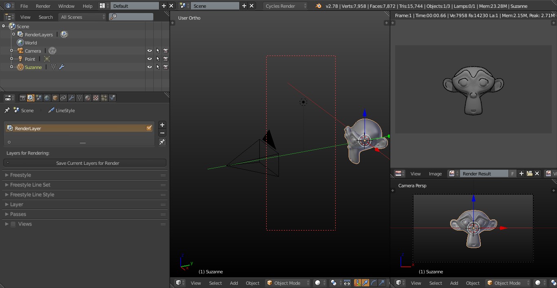
Task: Delete the Default screen layout with X
Action: point(171,6)
